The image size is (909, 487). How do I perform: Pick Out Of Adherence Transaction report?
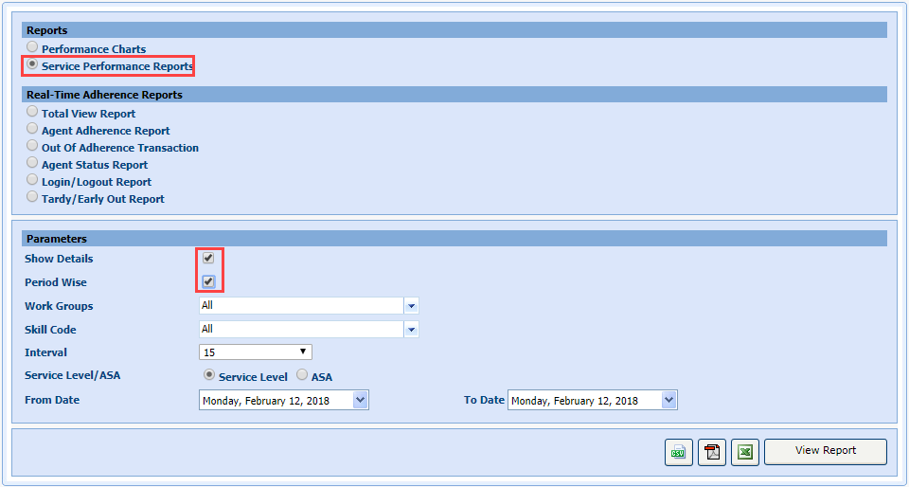tap(33, 146)
